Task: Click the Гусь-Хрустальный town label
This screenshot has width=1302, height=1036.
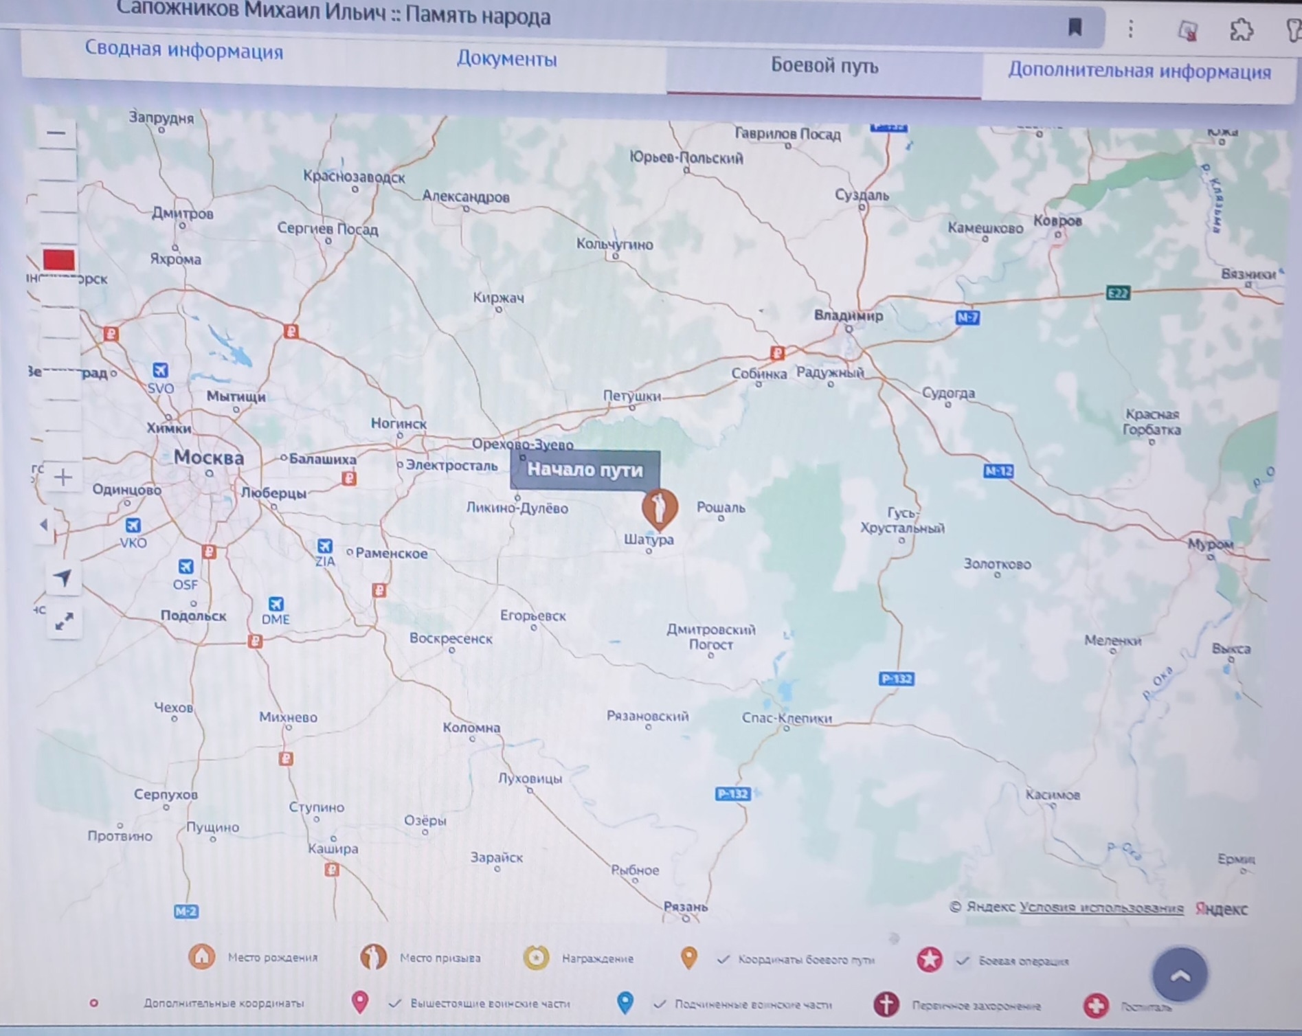Action: coord(902,520)
